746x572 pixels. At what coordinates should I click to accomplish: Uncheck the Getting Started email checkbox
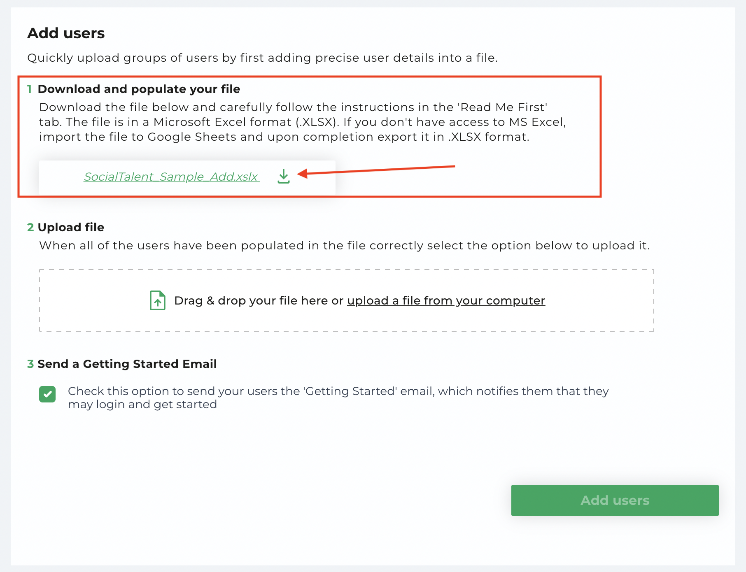pyautogui.click(x=47, y=394)
